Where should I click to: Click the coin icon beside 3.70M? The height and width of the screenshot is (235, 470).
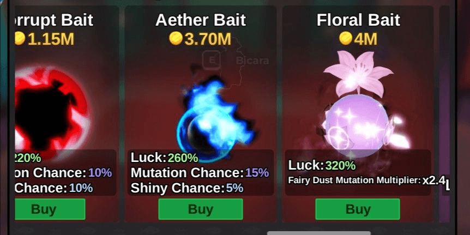(x=176, y=39)
